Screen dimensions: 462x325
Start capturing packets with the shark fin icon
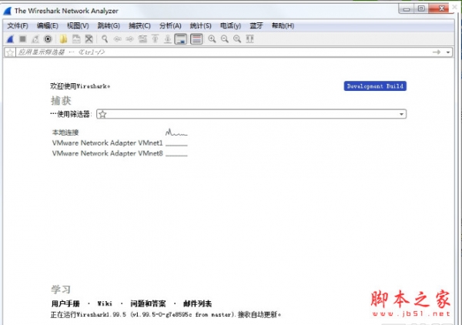10,39
